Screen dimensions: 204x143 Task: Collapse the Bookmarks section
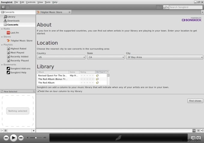(2, 65)
